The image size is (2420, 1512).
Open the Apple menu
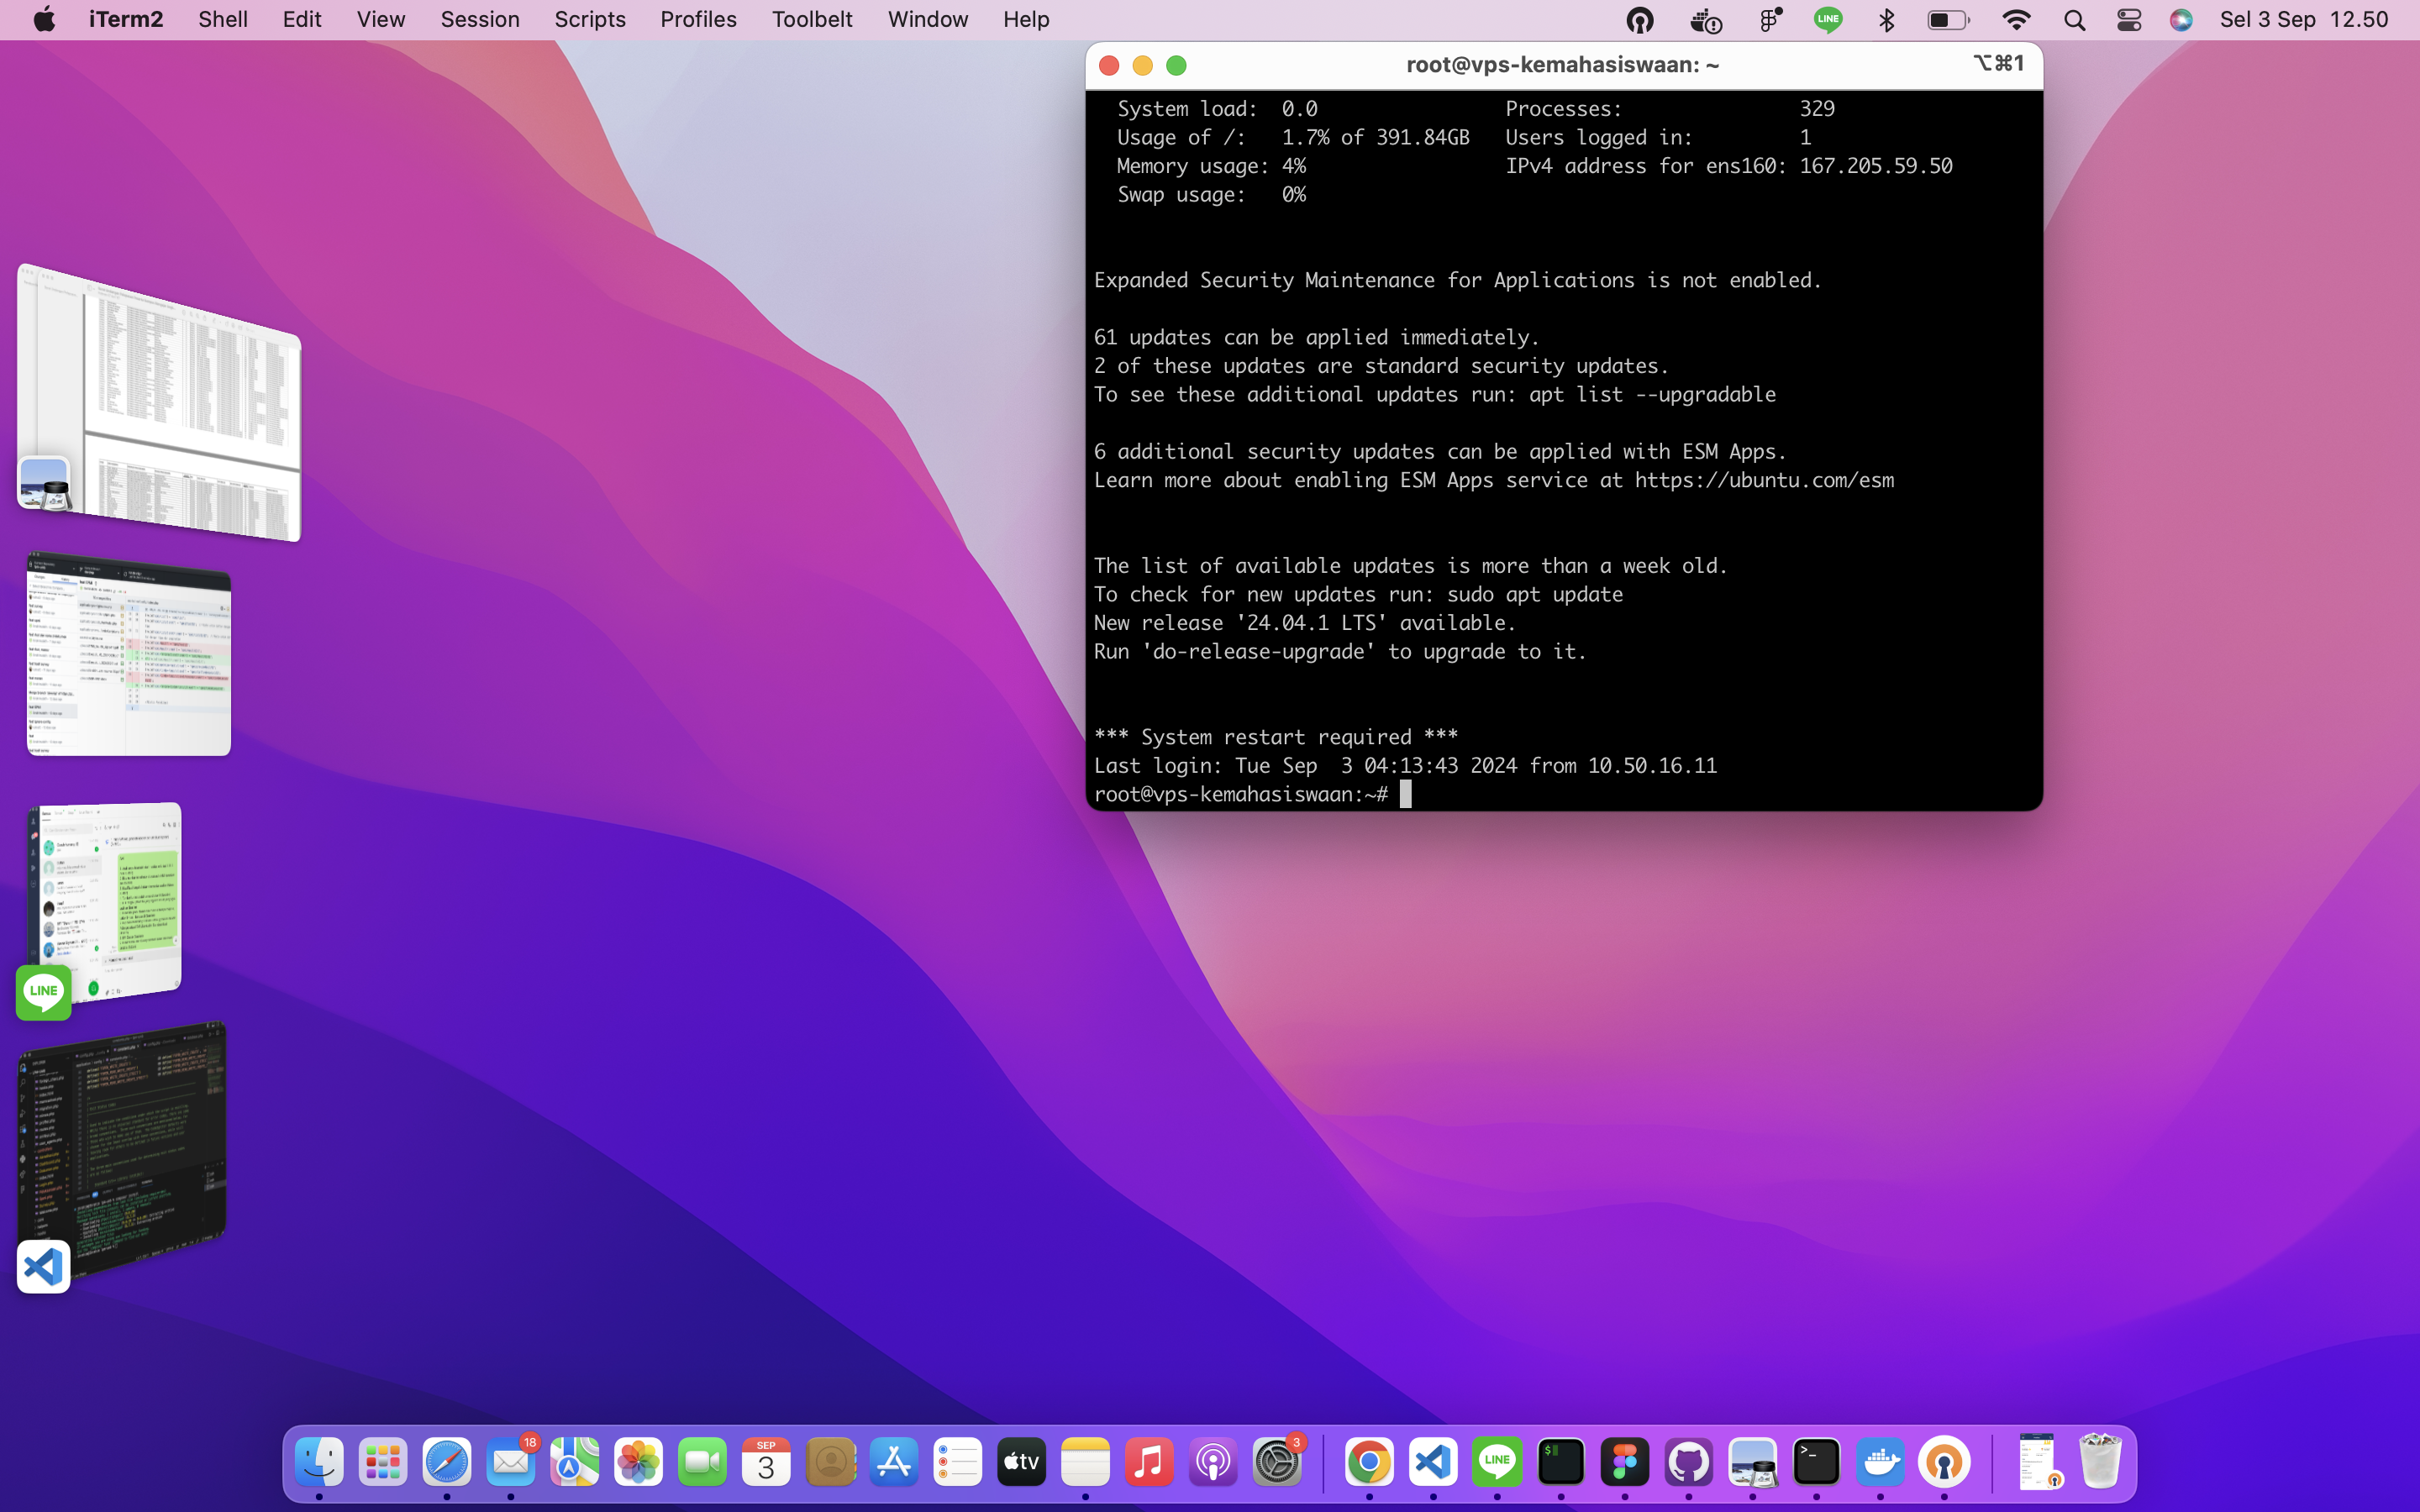[x=44, y=19]
